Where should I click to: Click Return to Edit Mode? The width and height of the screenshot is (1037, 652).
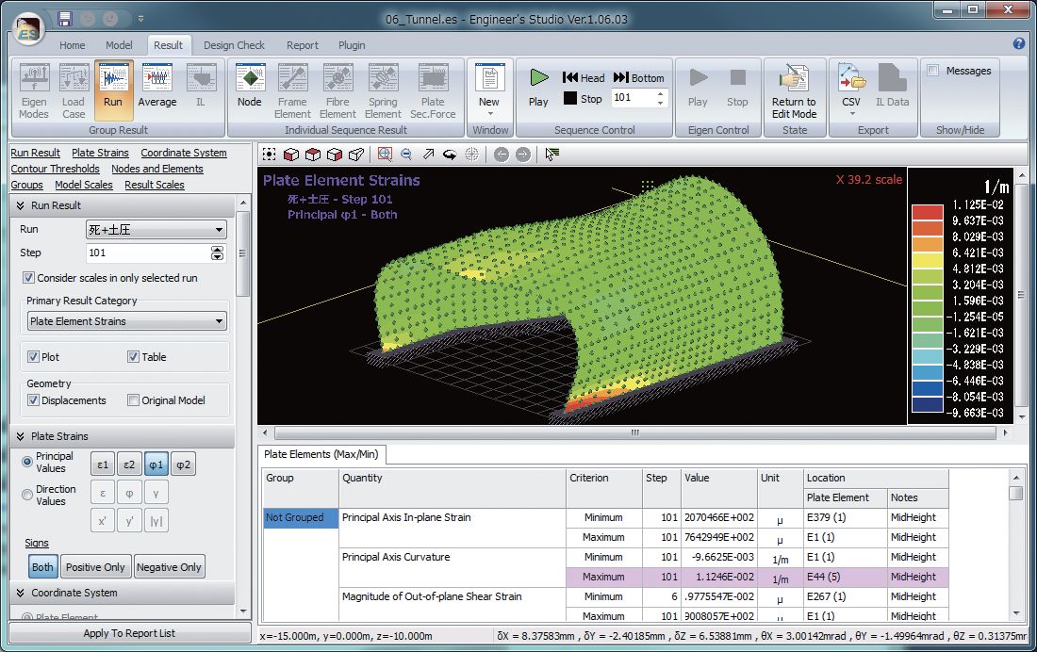coord(795,91)
